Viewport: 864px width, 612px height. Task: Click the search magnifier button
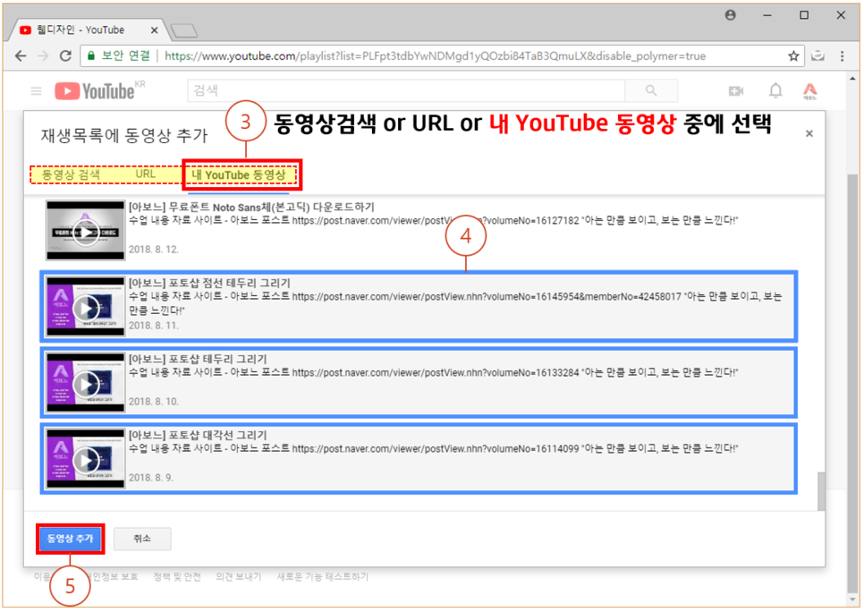(651, 90)
